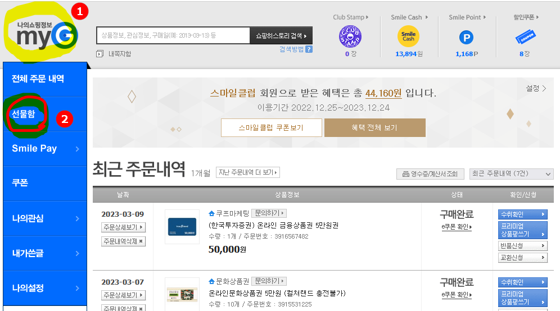Click e쿠폰 확인 for 금융상품권 order

point(457,227)
